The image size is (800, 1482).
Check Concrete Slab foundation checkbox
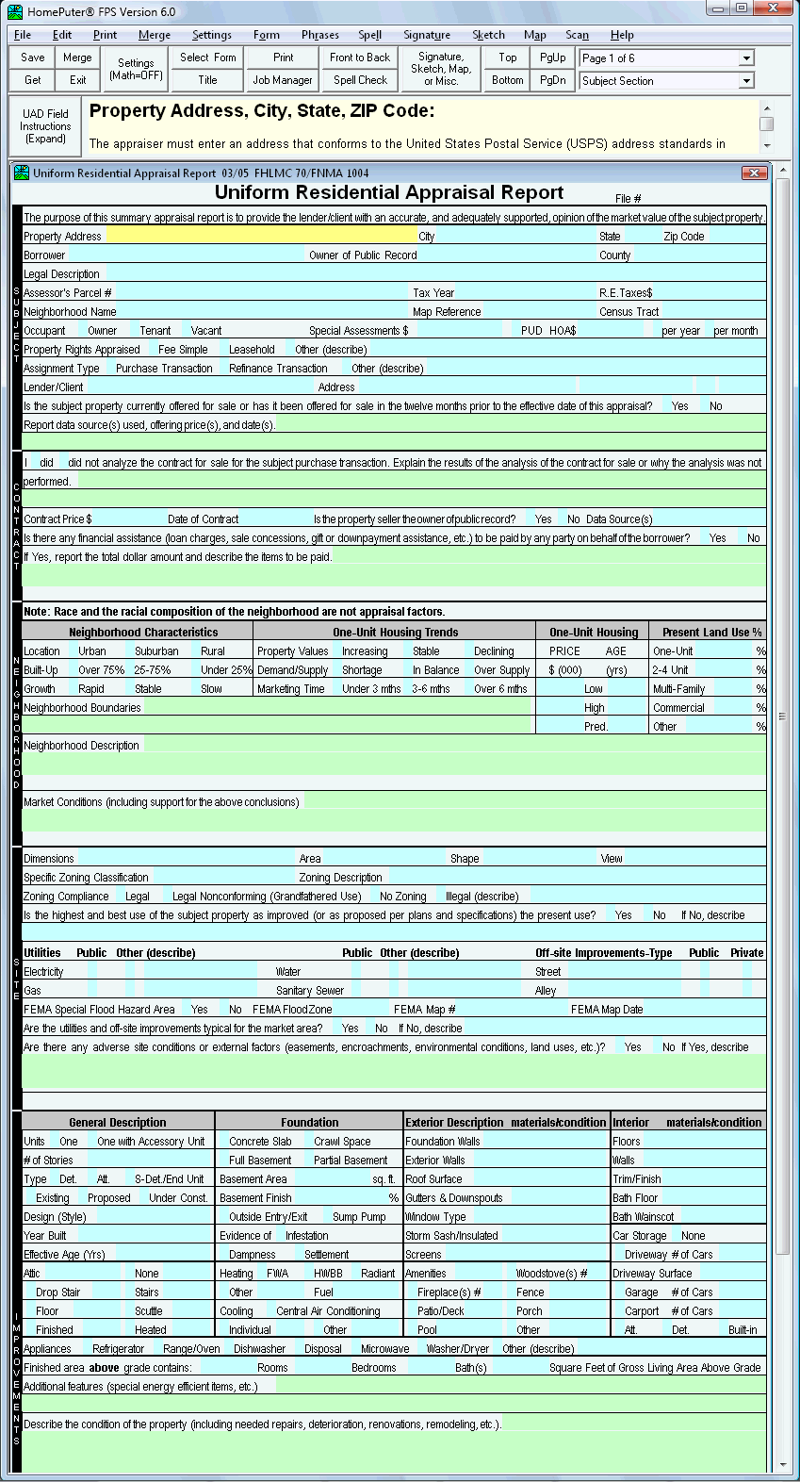tap(223, 1141)
